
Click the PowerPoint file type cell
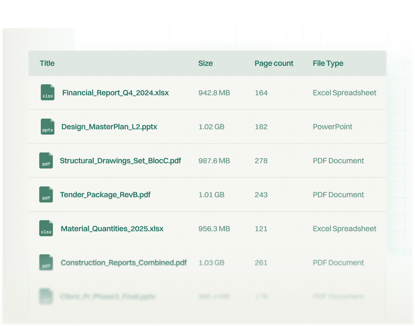332,127
